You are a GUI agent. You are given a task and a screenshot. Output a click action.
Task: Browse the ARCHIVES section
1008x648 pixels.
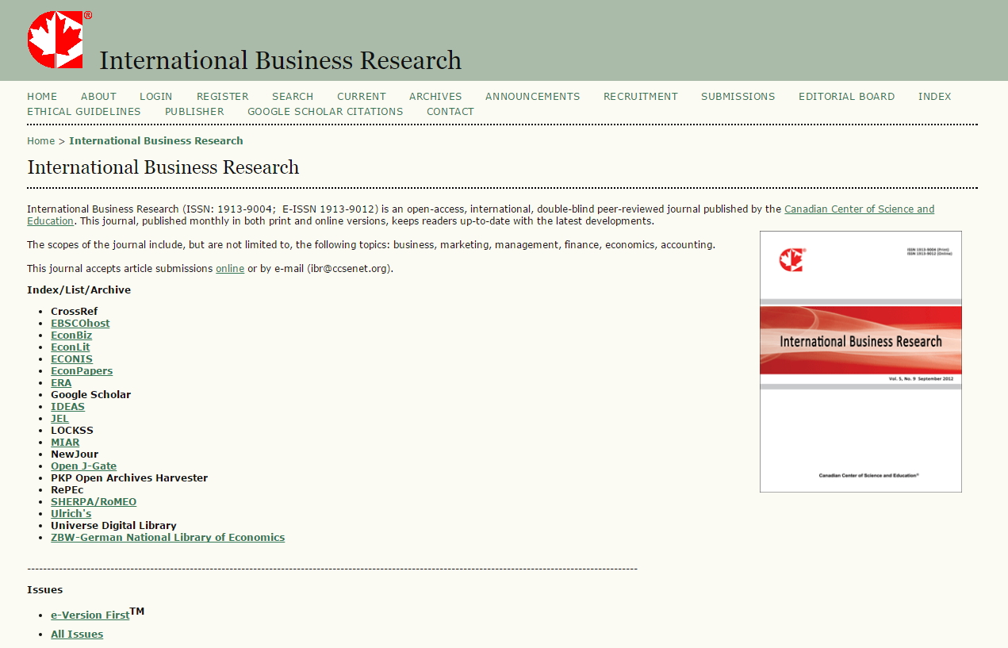point(435,97)
